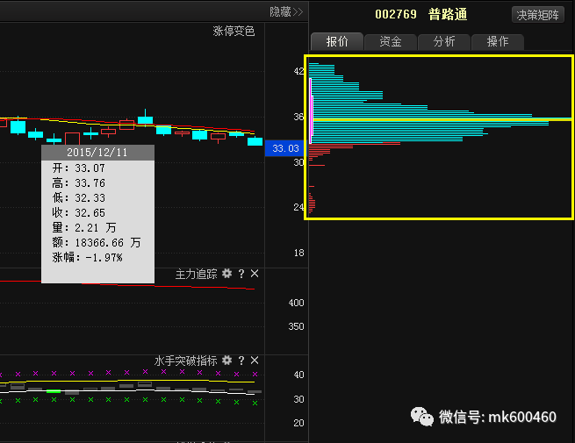Switch to the 操作 tab
This screenshot has width=575, height=443.
click(x=498, y=41)
